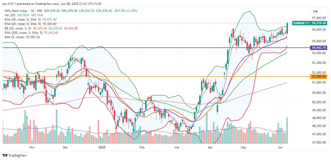Screen dimensions: 331x160
Task: Click the EMA 5 value 55,983.54
Action: point(33,37)
